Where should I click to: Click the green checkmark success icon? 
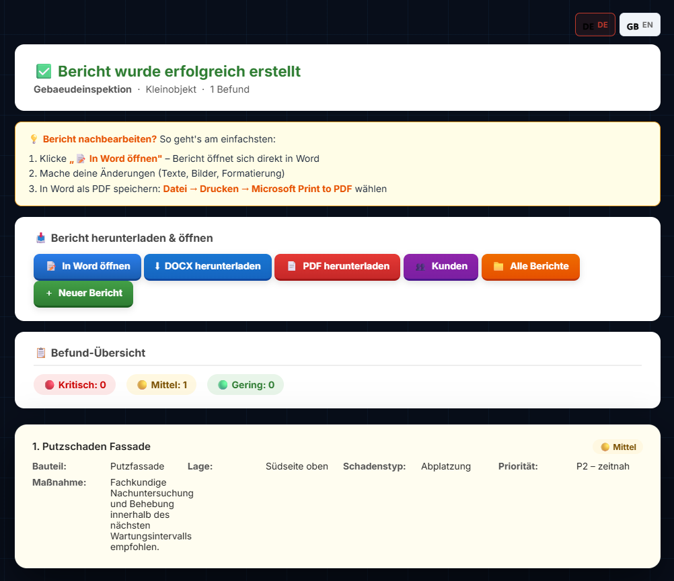[44, 71]
